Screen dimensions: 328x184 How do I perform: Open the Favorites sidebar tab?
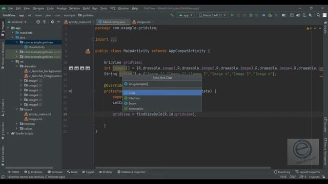coord(3,131)
